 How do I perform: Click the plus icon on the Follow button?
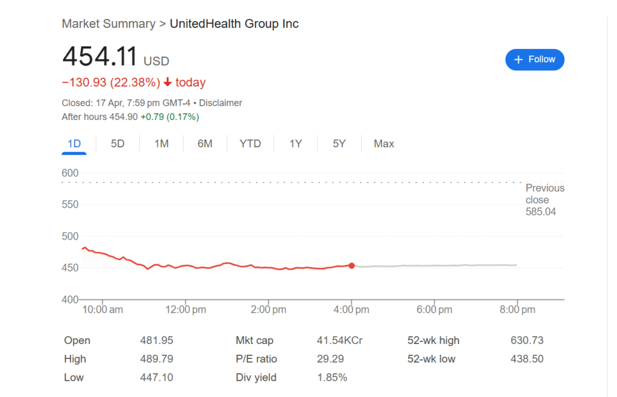tap(518, 59)
